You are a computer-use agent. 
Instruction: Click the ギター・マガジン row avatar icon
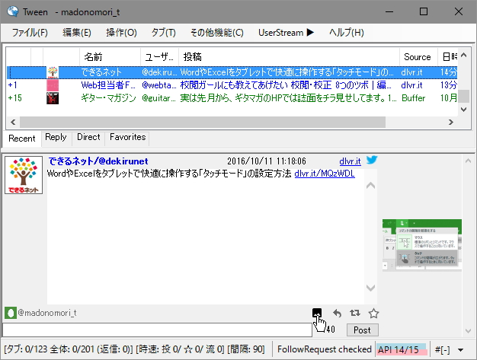pyautogui.click(x=53, y=98)
